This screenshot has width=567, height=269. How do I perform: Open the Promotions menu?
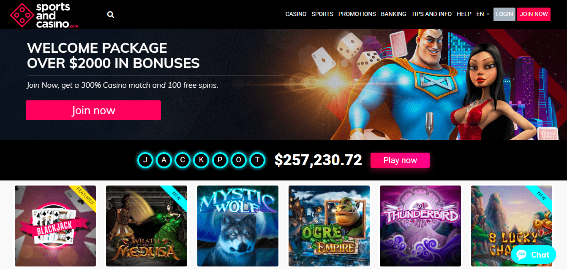(357, 14)
